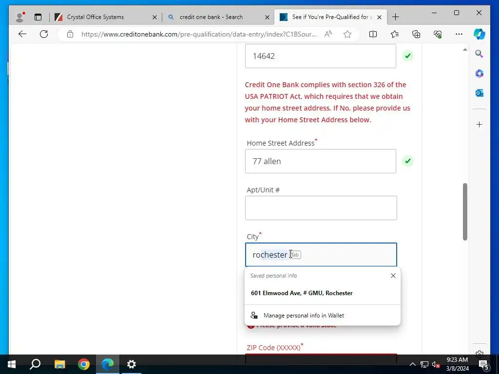Click into the Apt/Unit # field
The image size is (499, 374).
pos(321,208)
